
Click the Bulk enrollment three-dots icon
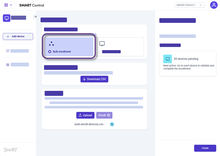pos(51,44)
